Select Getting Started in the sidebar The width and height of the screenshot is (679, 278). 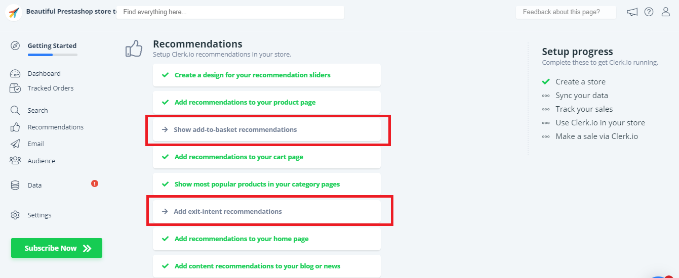click(52, 46)
